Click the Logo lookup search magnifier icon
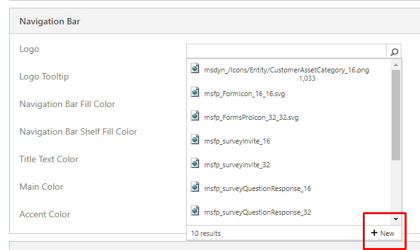Image resolution: width=420 pixels, height=250 pixels. (x=394, y=51)
